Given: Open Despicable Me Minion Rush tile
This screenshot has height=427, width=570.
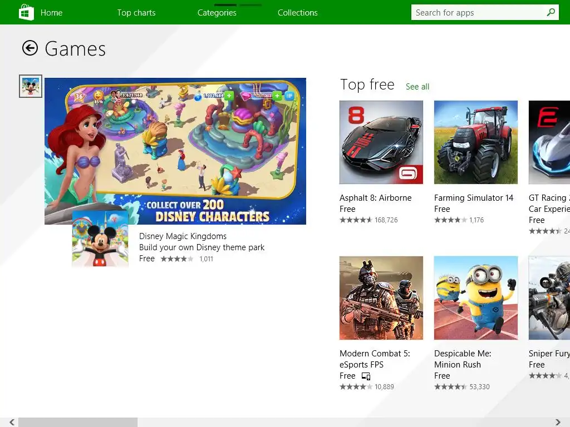Looking at the screenshot, I should [475, 298].
